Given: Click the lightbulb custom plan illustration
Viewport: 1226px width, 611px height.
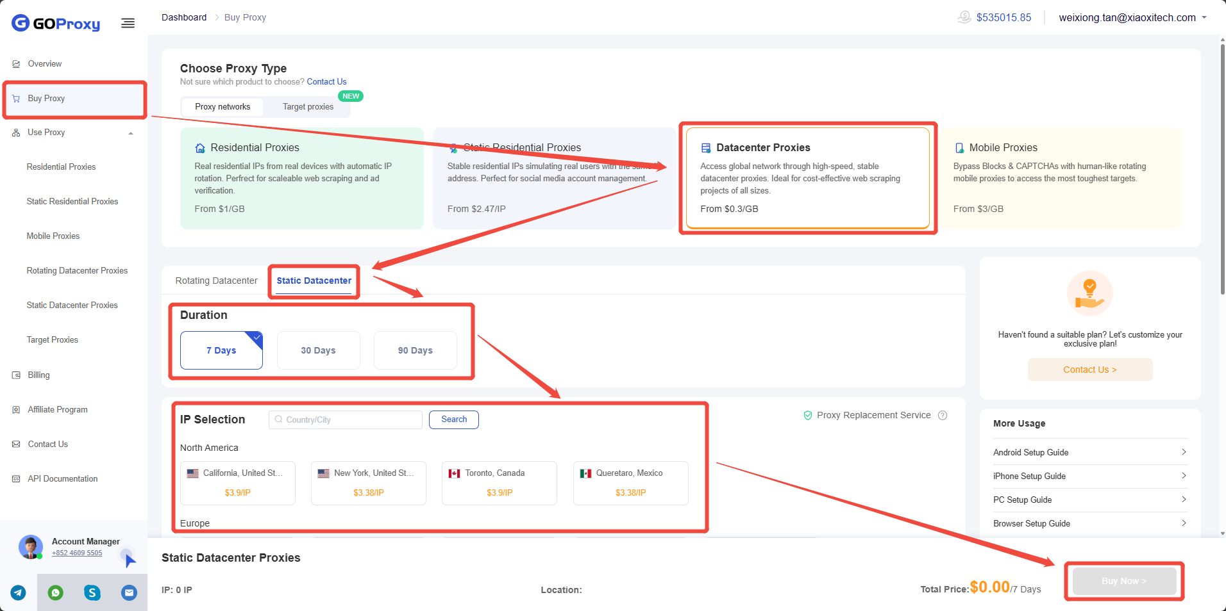Looking at the screenshot, I should 1090,294.
